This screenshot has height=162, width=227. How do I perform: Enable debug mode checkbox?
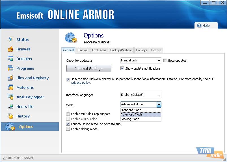tap(68, 129)
